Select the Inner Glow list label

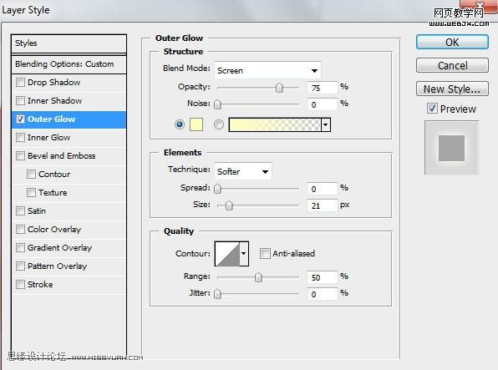(49, 138)
